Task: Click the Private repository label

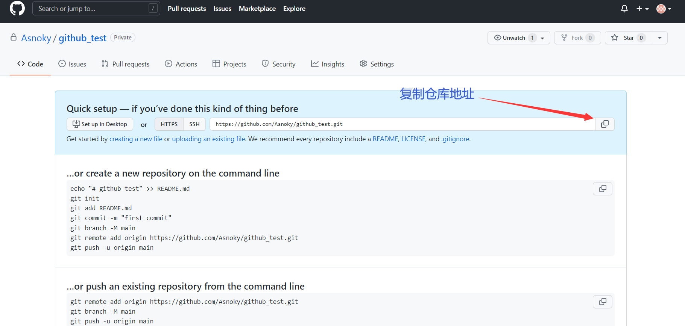Action: pos(123,38)
